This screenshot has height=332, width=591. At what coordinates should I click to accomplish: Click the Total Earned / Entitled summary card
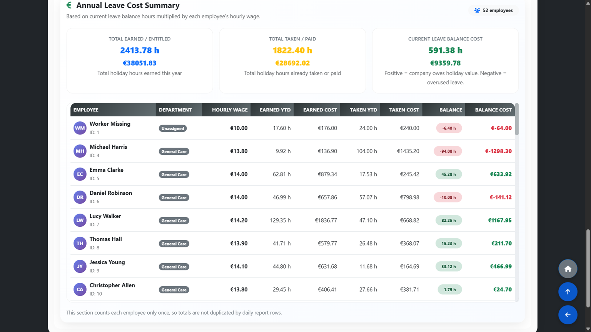(x=140, y=61)
